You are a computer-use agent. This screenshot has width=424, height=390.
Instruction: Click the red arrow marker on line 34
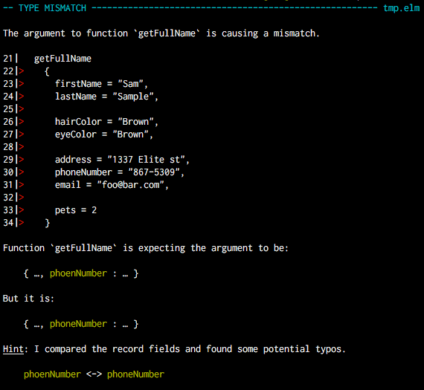(x=22, y=223)
